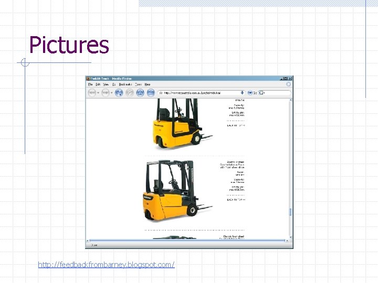Maximize the Firefox window
Image resolution: width=378 pixels, height=283 pixels.
(x=286, y=79)
